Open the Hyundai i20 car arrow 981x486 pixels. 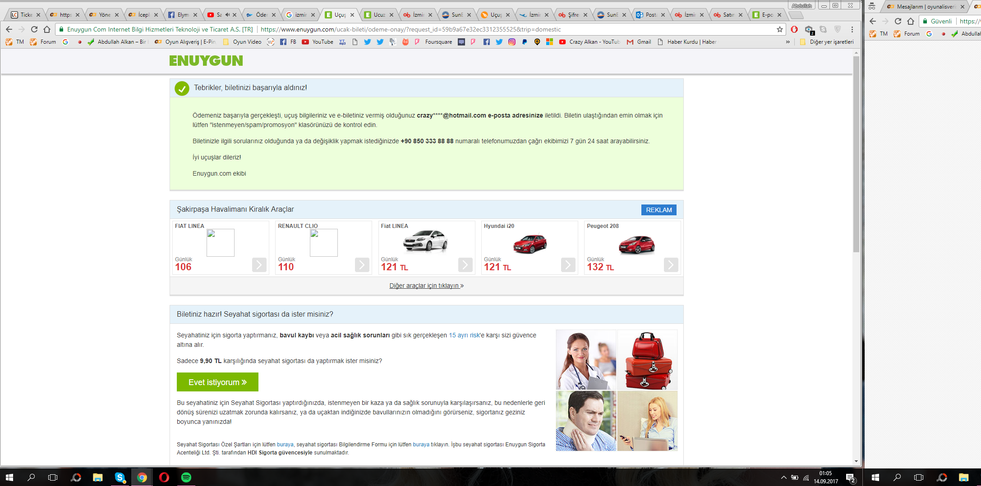[x=568, y=265]
